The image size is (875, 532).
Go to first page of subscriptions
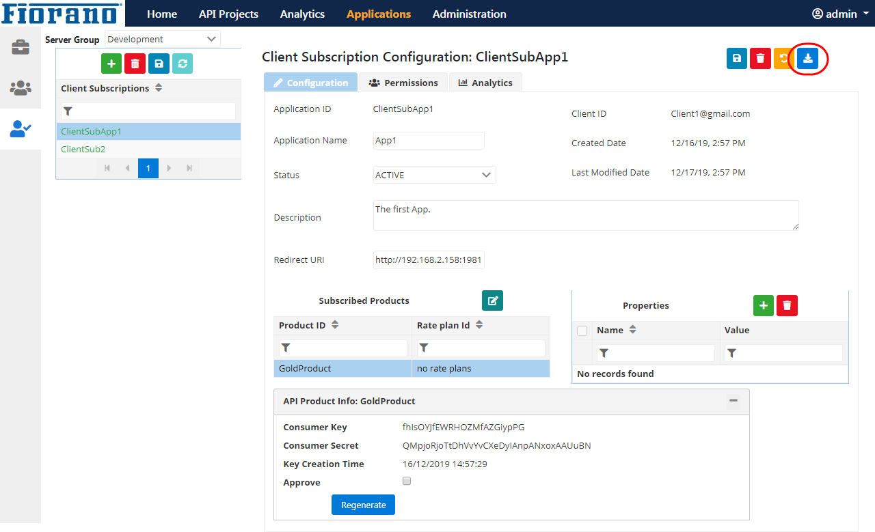(x=107, y=168)
